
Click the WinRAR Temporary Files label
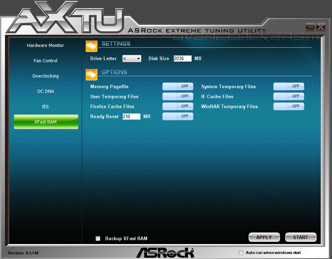(x=230, y=107)
